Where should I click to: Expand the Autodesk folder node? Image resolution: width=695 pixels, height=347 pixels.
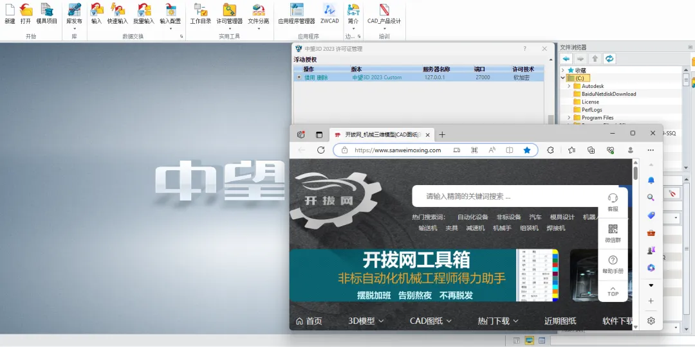tap(569, 86)
